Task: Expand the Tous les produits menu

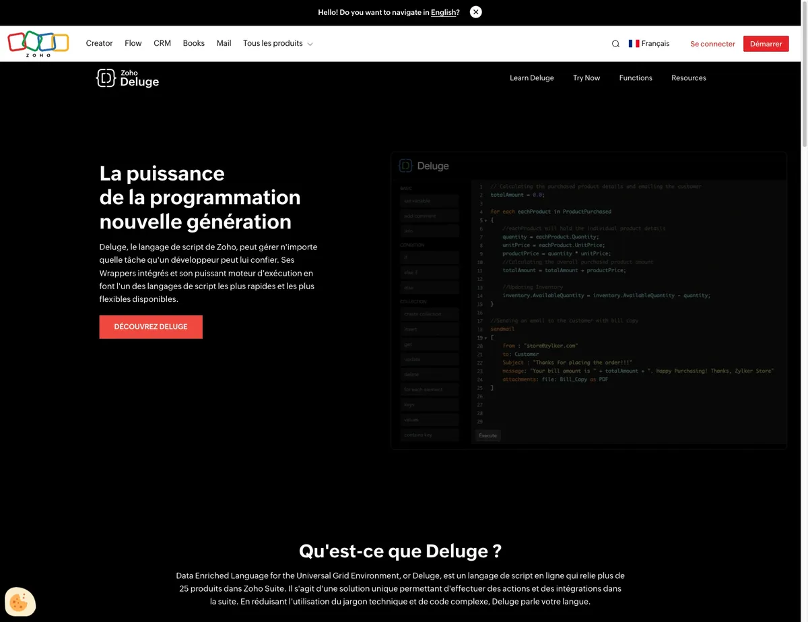Action: point(277,43)
